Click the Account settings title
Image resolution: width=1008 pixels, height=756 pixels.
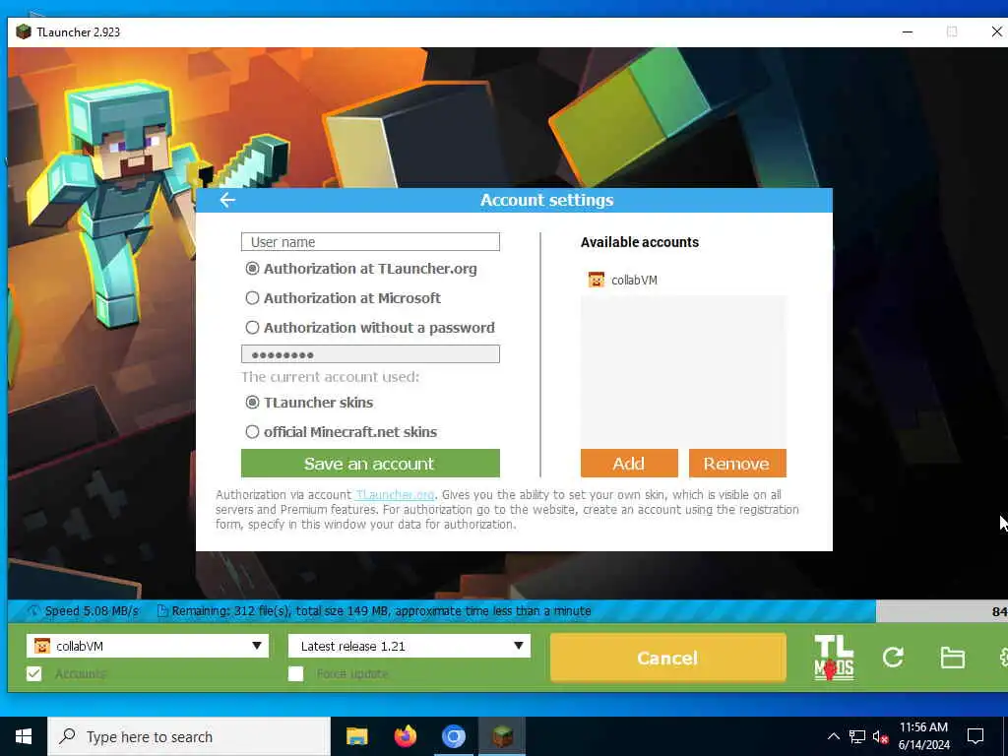pos(547,200)
